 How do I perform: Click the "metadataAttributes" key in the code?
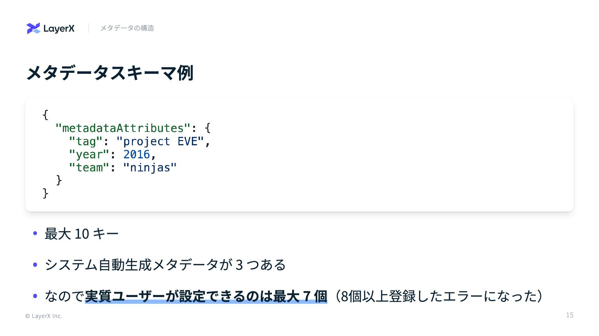coord(123,128)
